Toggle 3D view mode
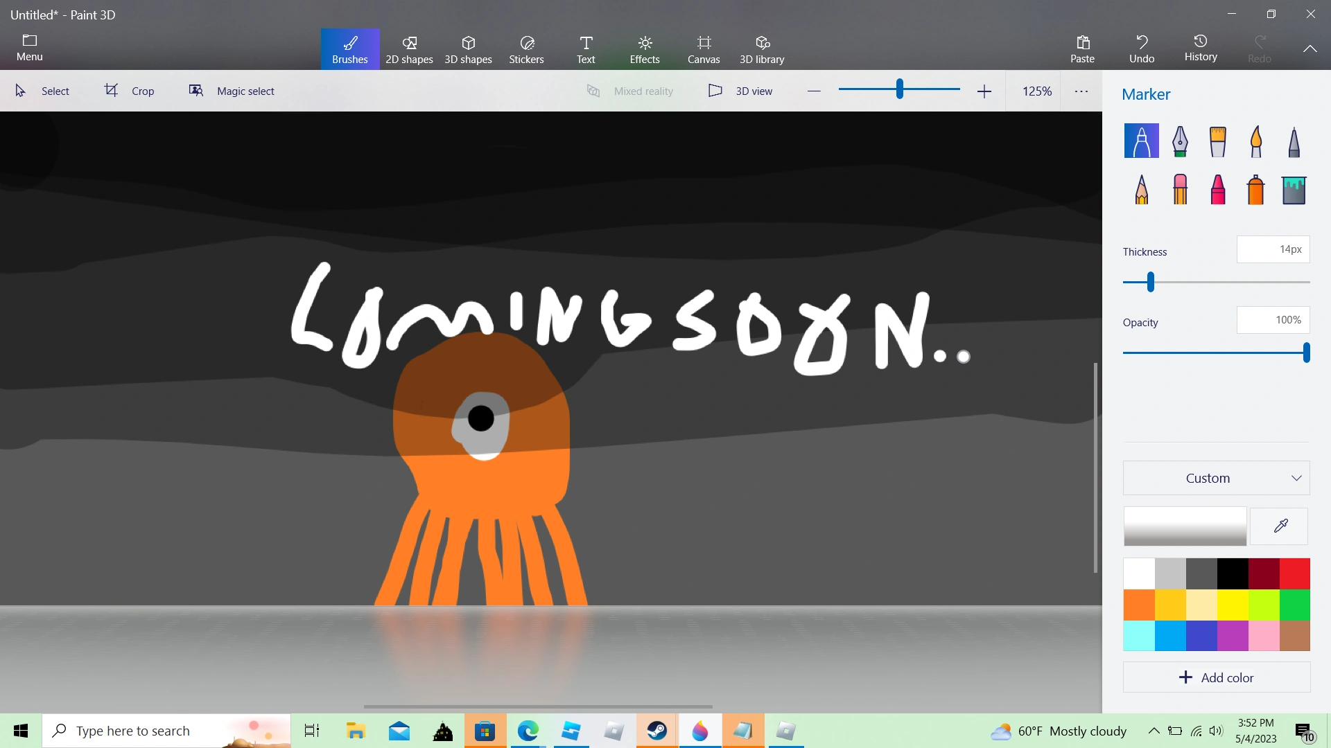 click(740, 91)
